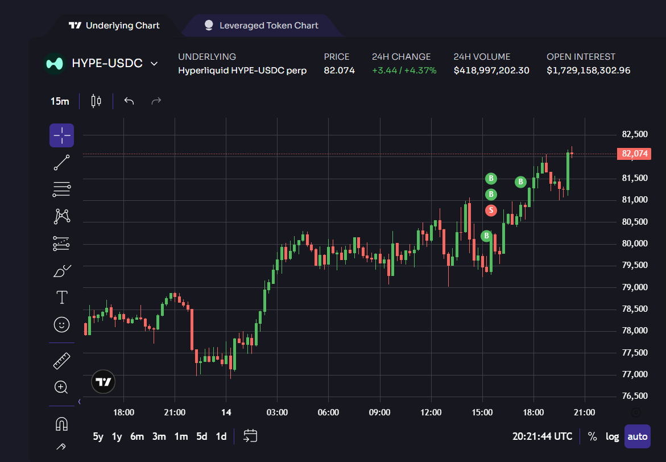
Task: Open the go-to-date calendar icon
Action: pos(250,436)
